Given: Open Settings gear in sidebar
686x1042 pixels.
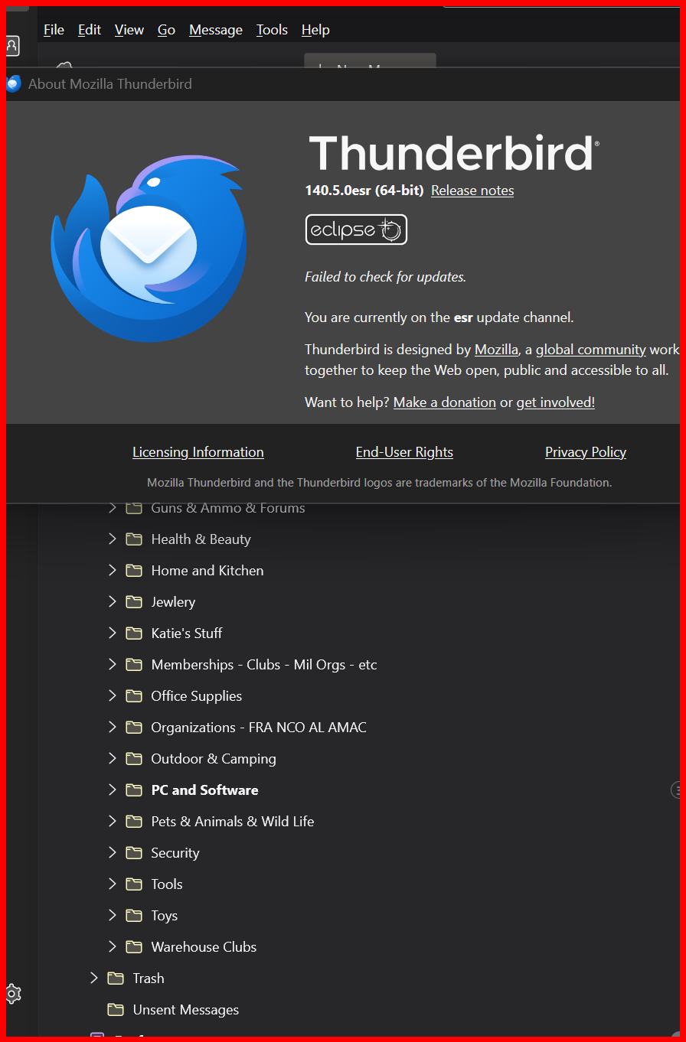Looking at the screenshot, I should [x=13, y=994].
